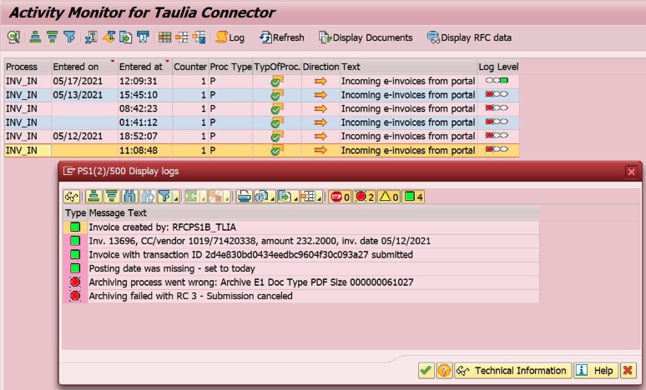Toggle the yellow warning messages filter showing 0

coord(389,197)
